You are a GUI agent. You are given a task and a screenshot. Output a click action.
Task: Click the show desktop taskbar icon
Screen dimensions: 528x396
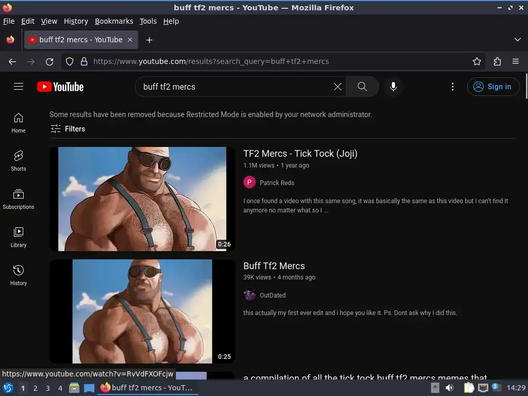89,388
